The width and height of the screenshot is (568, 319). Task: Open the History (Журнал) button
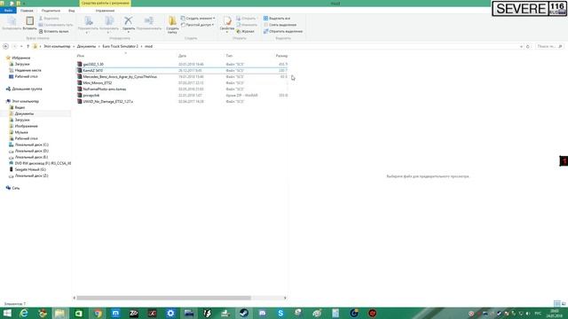(x=245, y=32)
